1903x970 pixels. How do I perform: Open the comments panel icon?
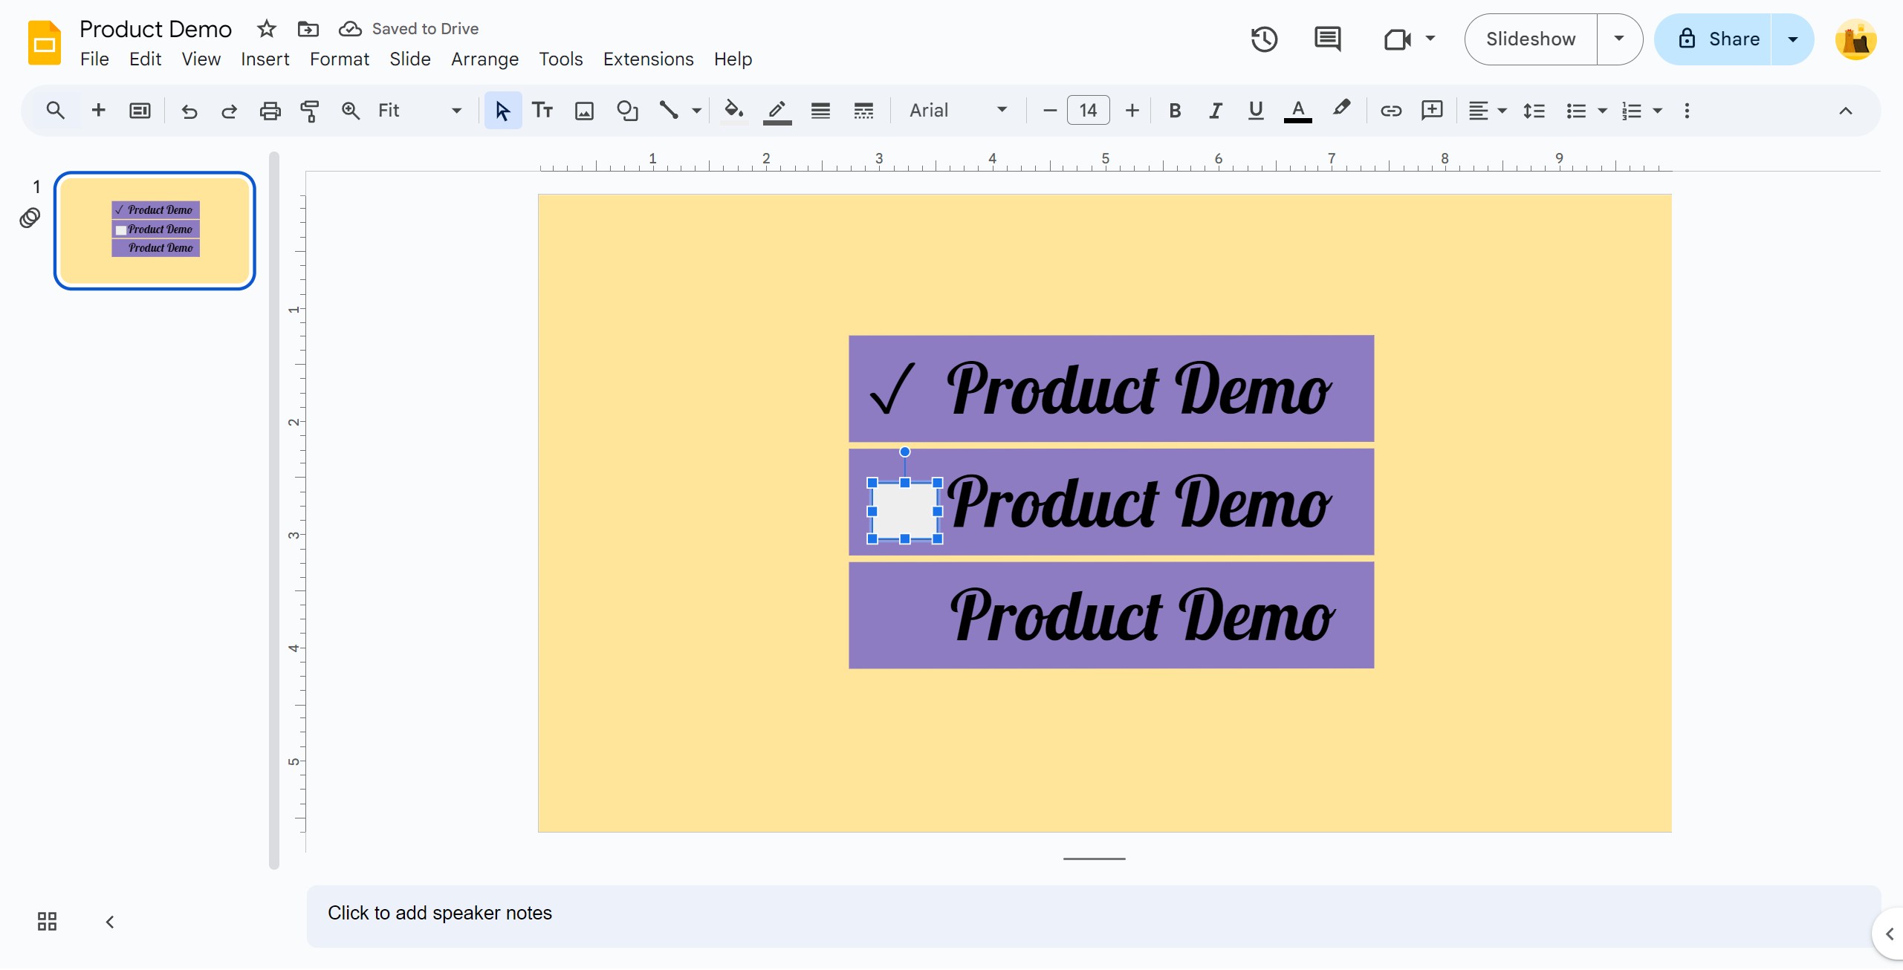1327,39
